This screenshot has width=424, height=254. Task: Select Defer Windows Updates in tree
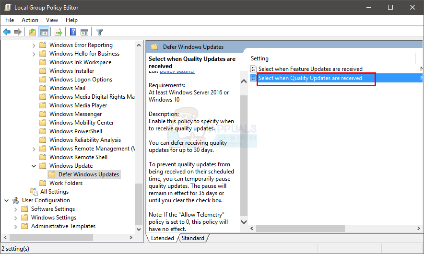tap(89, 174)
